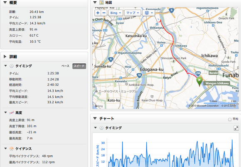Click the 最高スピード value 33.2 km/h
The width and height of the screenshot is (241, 167).
point(55,102)
